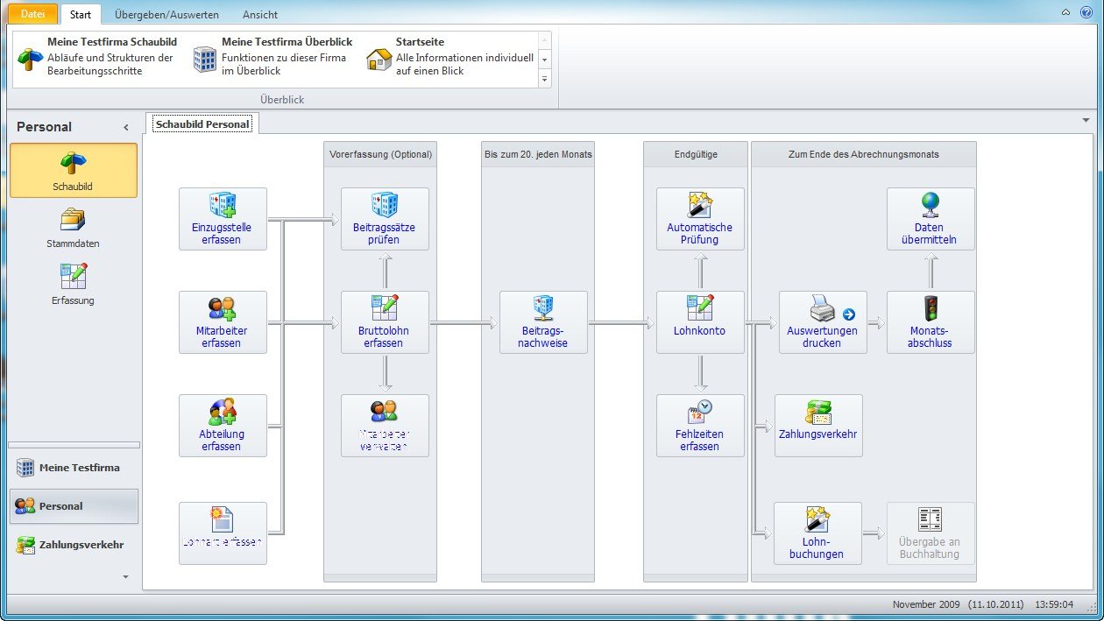Open the Lohnkonto icon
This screenshot has width=1104, height=621.
click(x=699, y=309)
